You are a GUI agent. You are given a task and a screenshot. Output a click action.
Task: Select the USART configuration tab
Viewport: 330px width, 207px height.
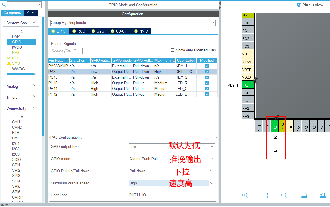click(x=119, y=31)
